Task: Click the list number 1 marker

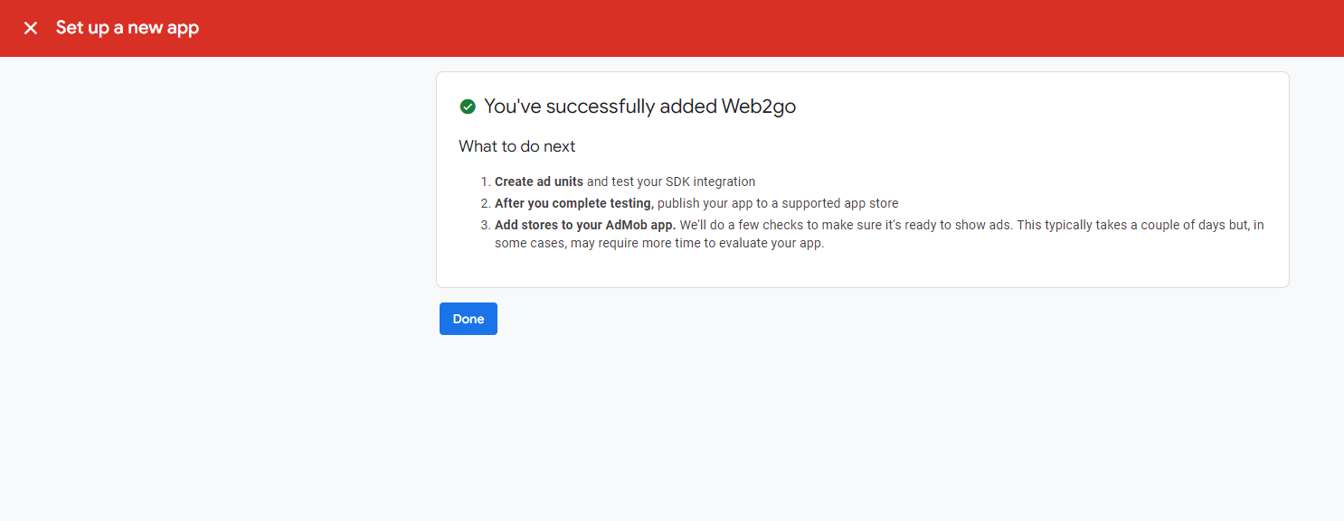Action: pyautogui.click(x=484, y=181)
